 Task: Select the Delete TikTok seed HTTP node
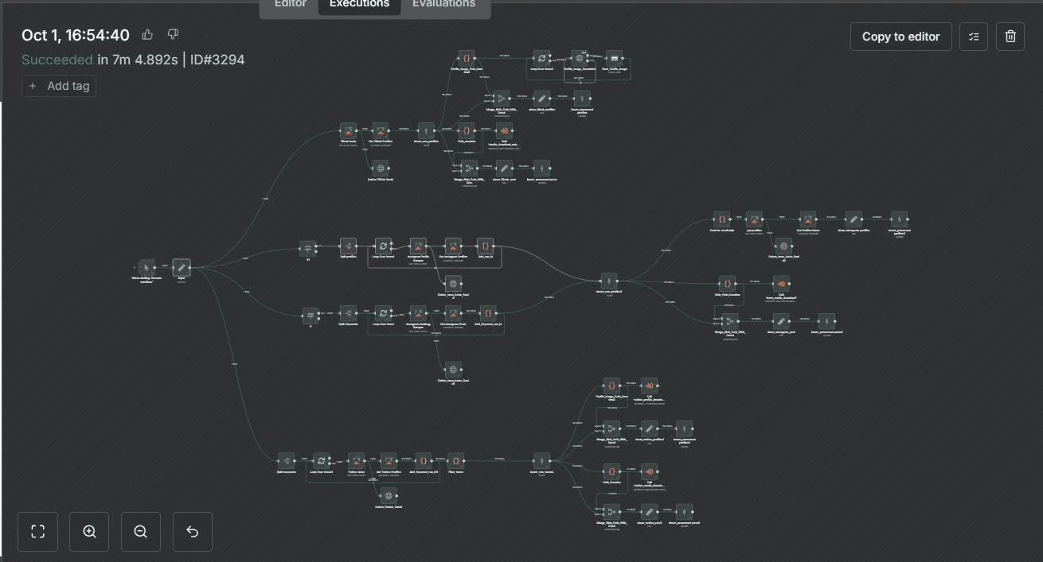(381, 169)
